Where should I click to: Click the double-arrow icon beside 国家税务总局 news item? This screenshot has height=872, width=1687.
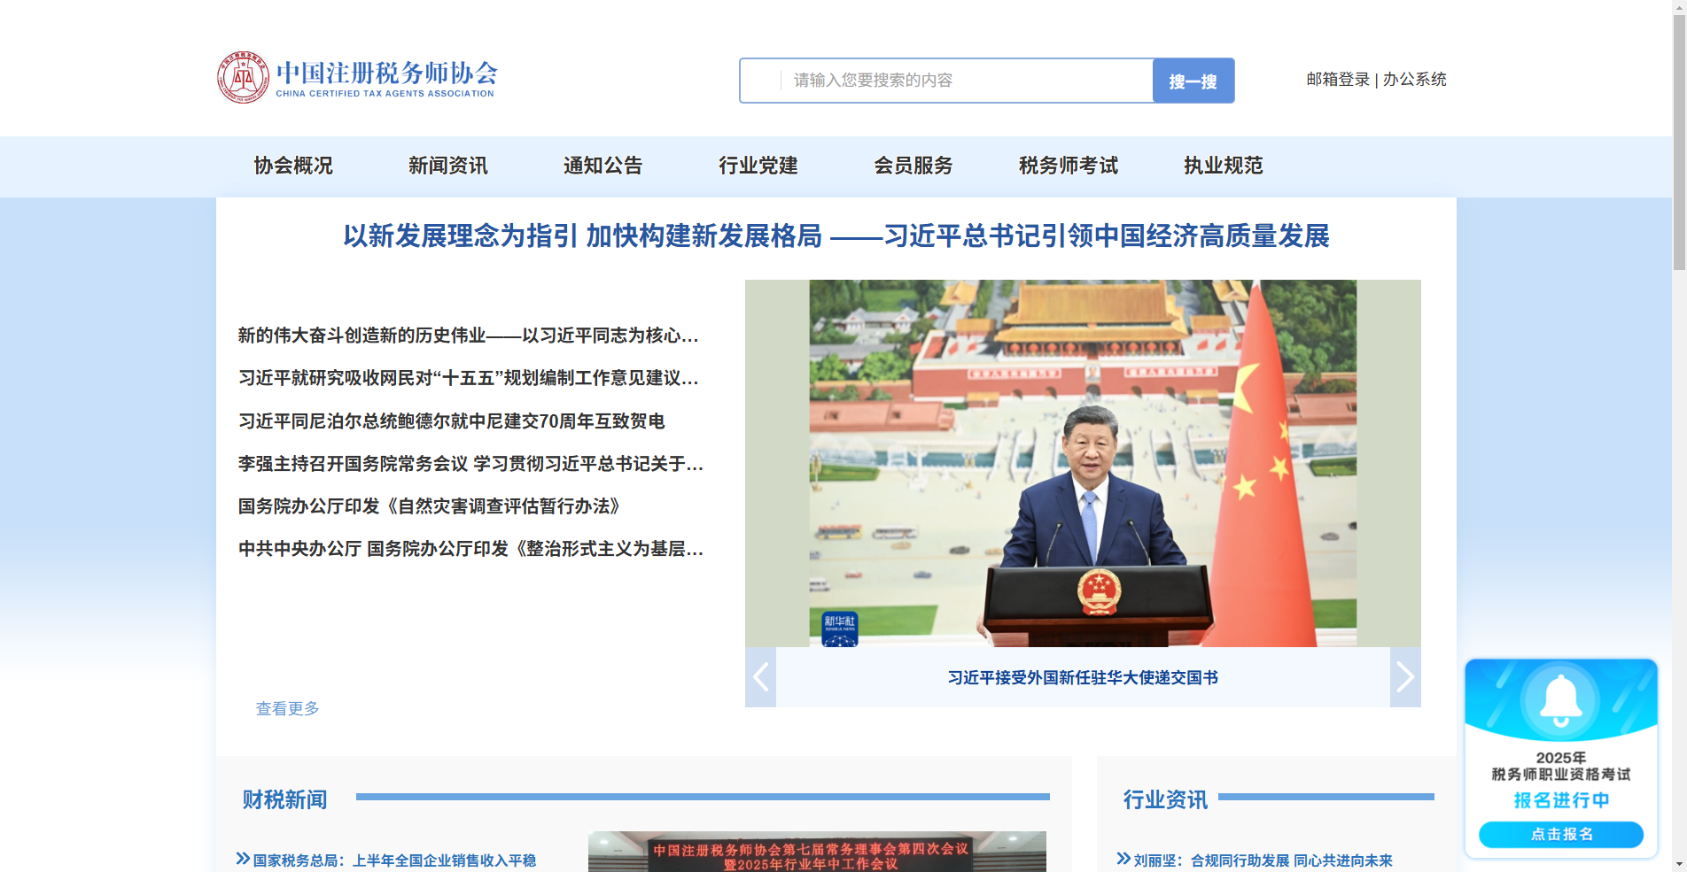click(241, 857)
